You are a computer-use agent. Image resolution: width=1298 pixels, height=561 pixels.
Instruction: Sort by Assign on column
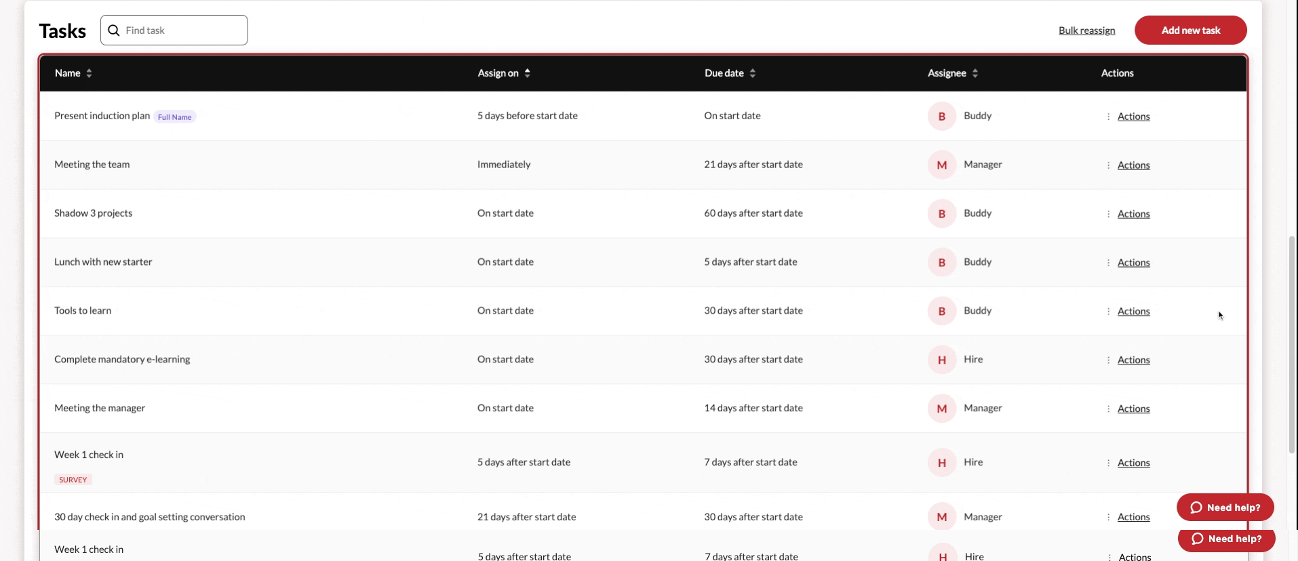coord(527,73)
